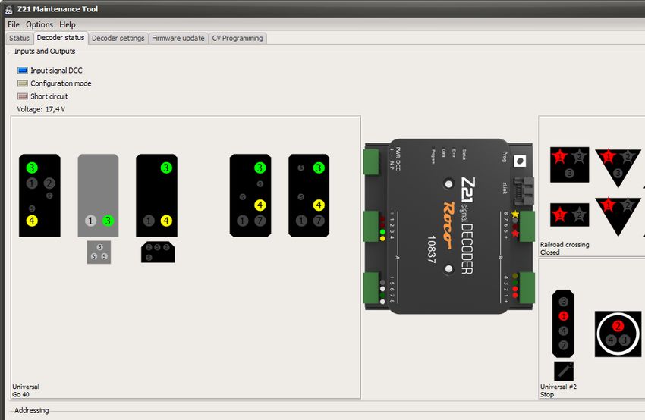The height and width of the screenshot is (420, 645).
Task: Click the Universal signal type label
Action: pyautogui.click(x=26, y=387)
